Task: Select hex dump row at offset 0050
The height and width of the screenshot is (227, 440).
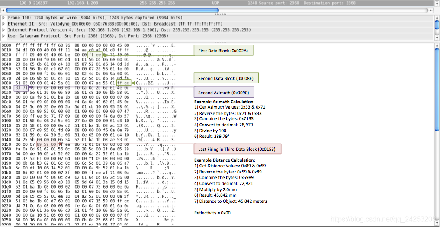Action: (89, 68)
